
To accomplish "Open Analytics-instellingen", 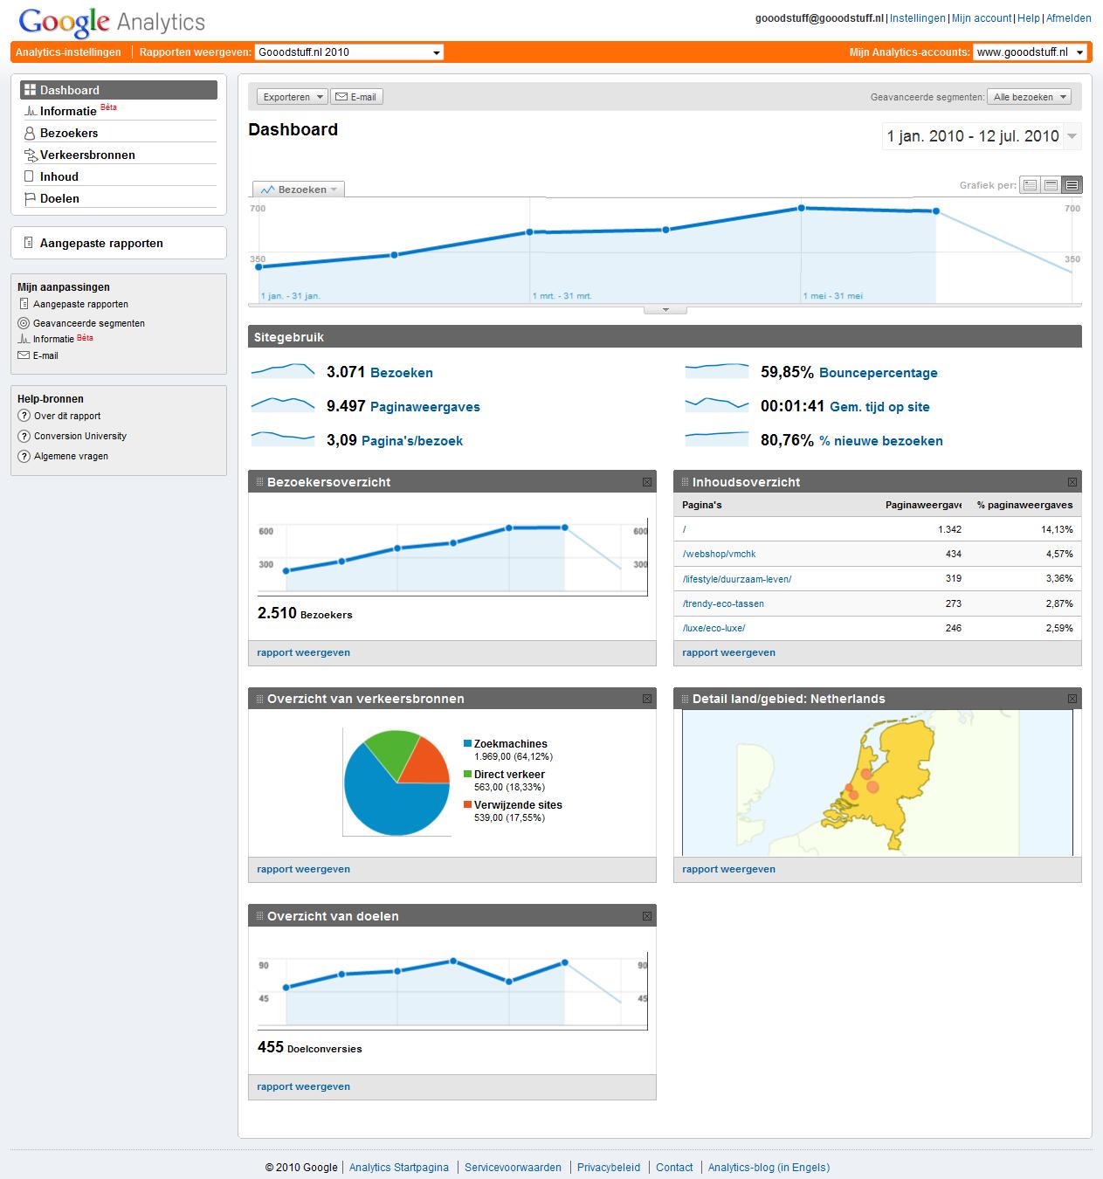I will [68, 52].
